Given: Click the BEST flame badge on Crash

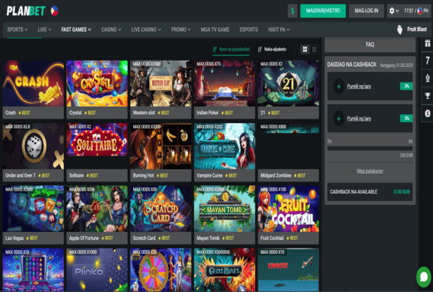Looking at the screenshot, I should (24, 113).
